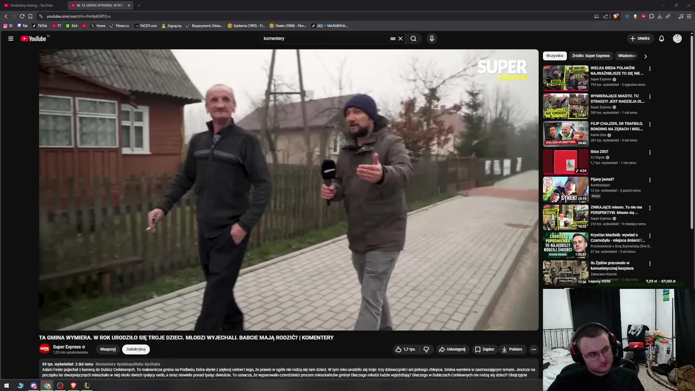Click the Utwórz create button
695x391 pixels.
point(640,39)
